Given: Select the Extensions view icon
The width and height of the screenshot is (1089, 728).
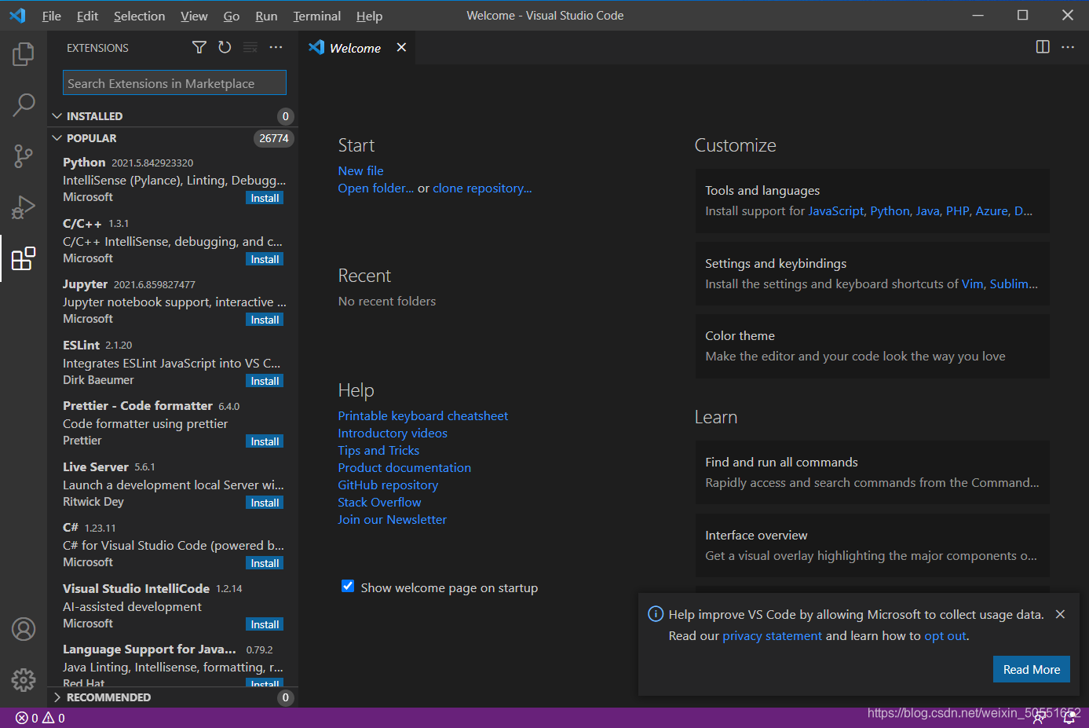Looking at the screenshot, I should click(24, 258).
